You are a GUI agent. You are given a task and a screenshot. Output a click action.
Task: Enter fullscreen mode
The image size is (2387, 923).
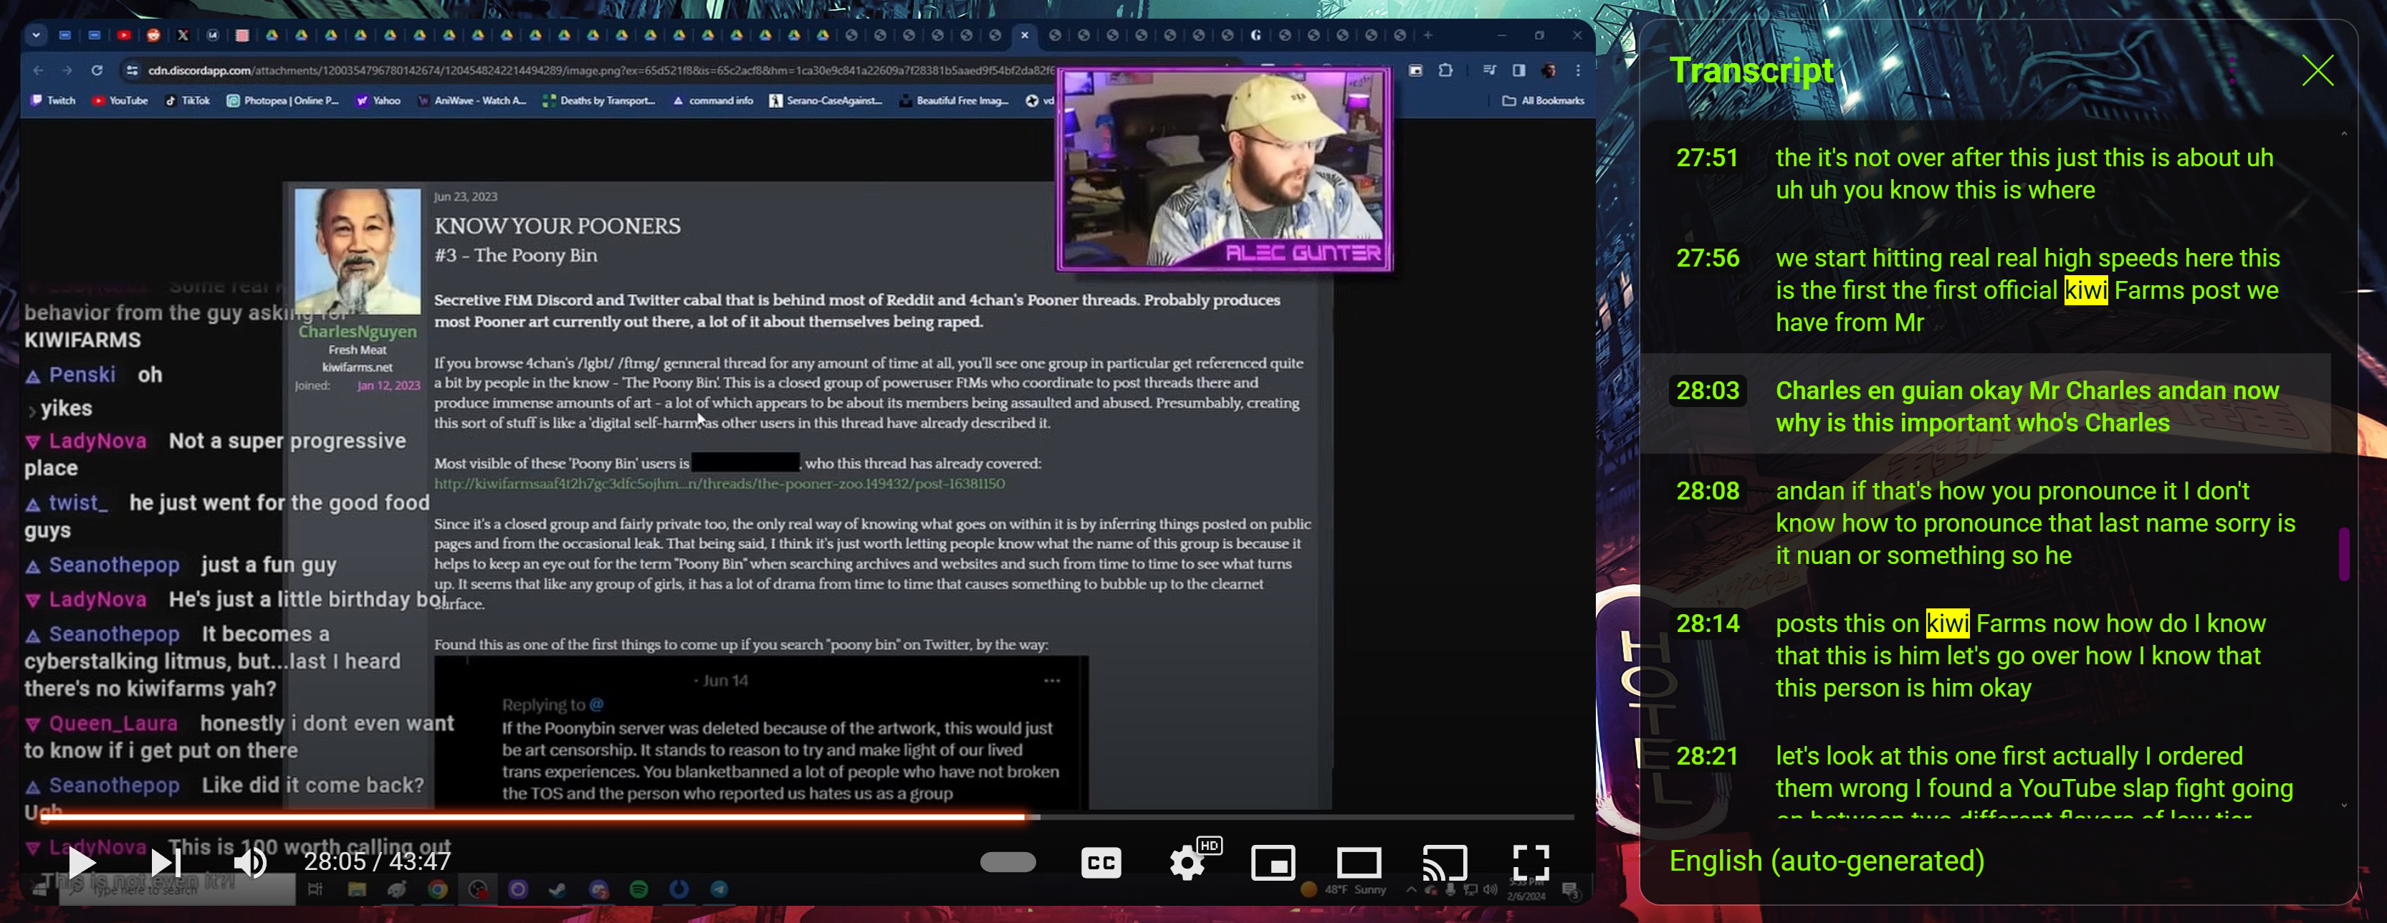click(x=1531, y=863)
